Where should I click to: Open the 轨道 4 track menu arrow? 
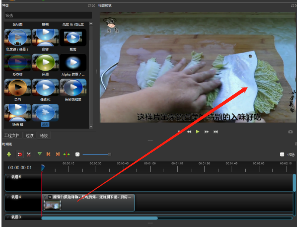8,197
